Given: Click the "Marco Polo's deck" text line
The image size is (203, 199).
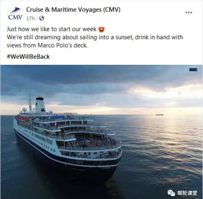Looking at the screenshot, I should coord(63,45).
